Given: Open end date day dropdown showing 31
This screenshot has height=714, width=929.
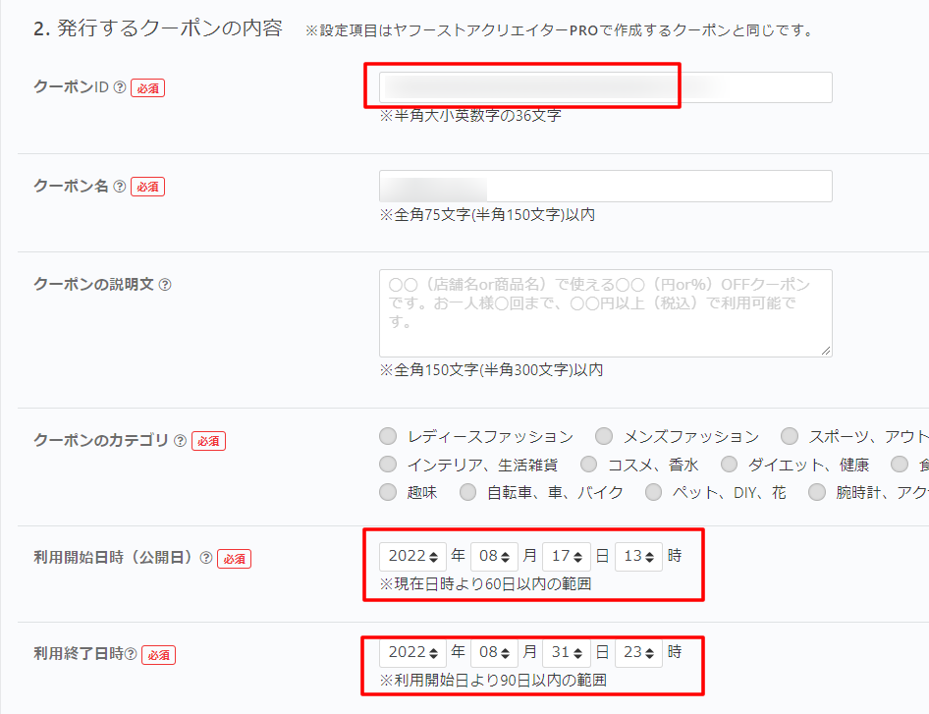Looking at the screenshot, I should (x=566, y=652).
